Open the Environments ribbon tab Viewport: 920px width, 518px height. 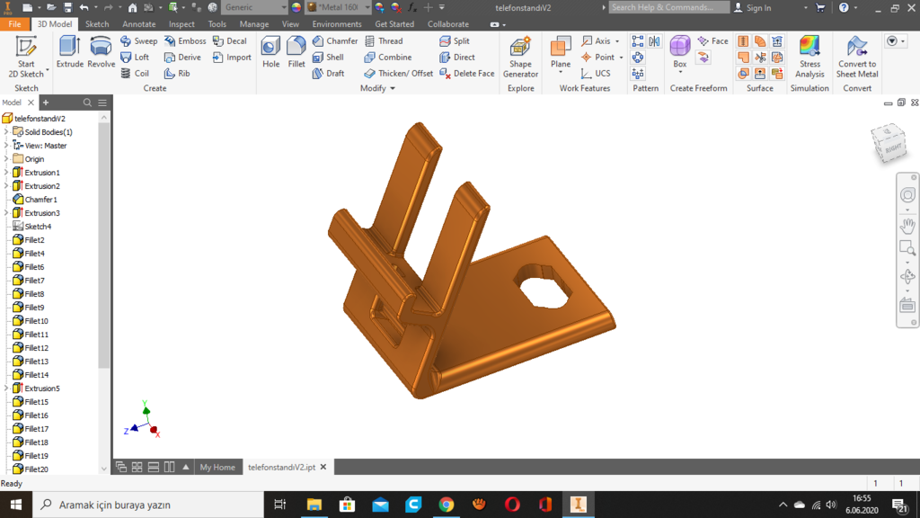point(337,24)
